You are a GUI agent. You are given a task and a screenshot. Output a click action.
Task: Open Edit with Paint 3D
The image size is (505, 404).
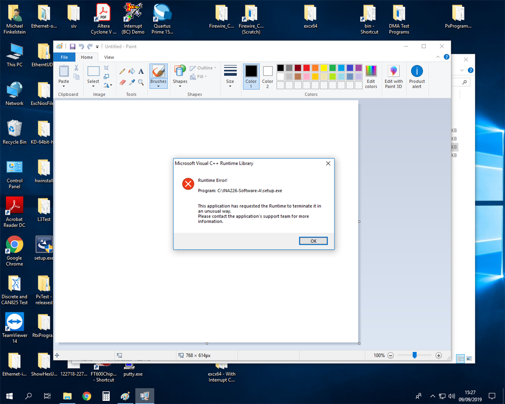tap(393, 76)
